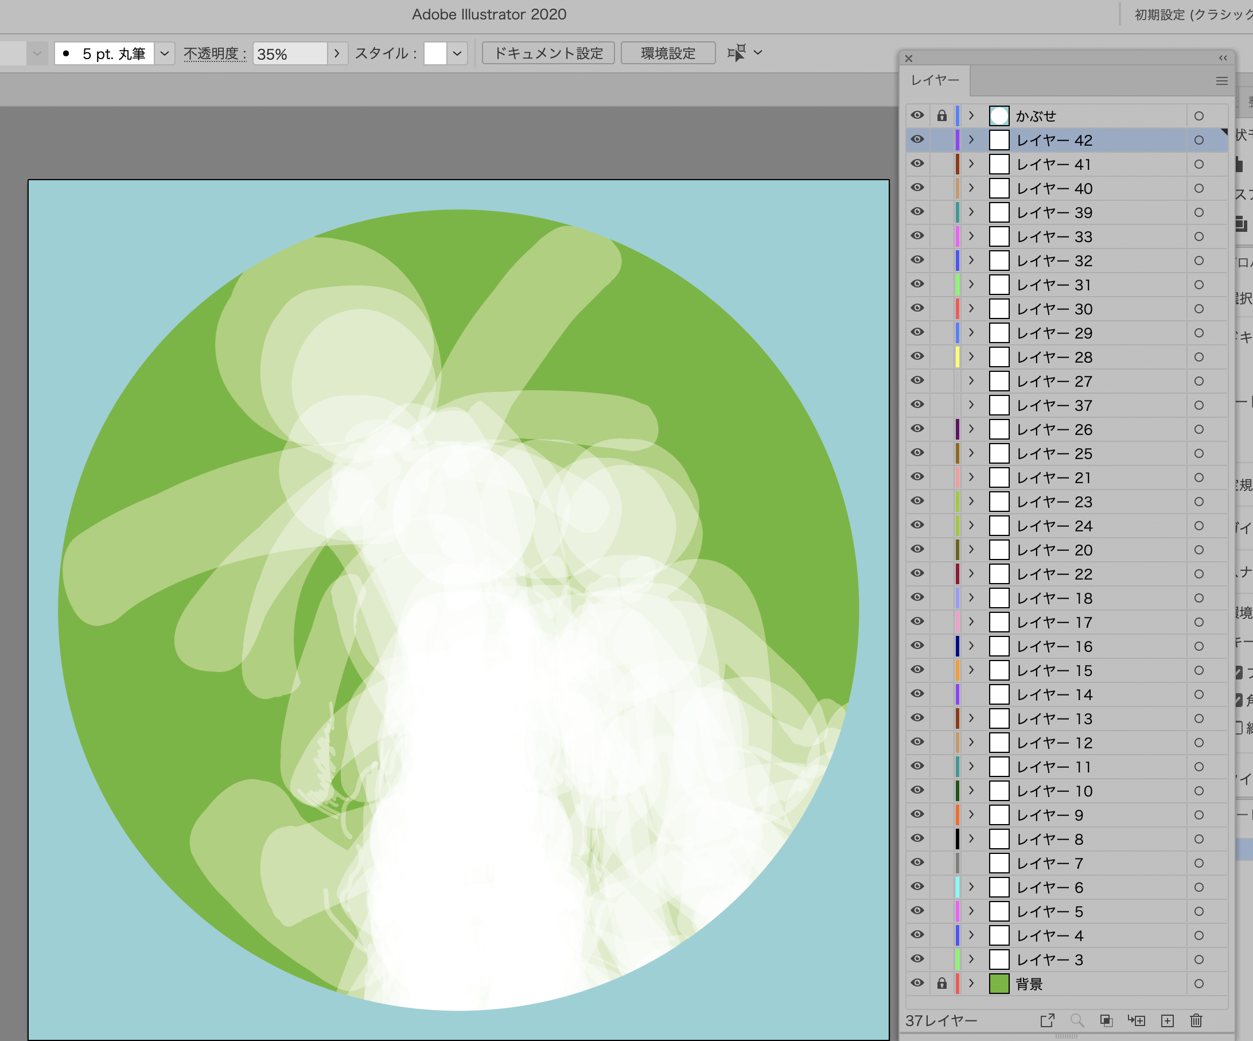
Task: Click the lock icon on かぶせ layer
Action: click(941, 116)
